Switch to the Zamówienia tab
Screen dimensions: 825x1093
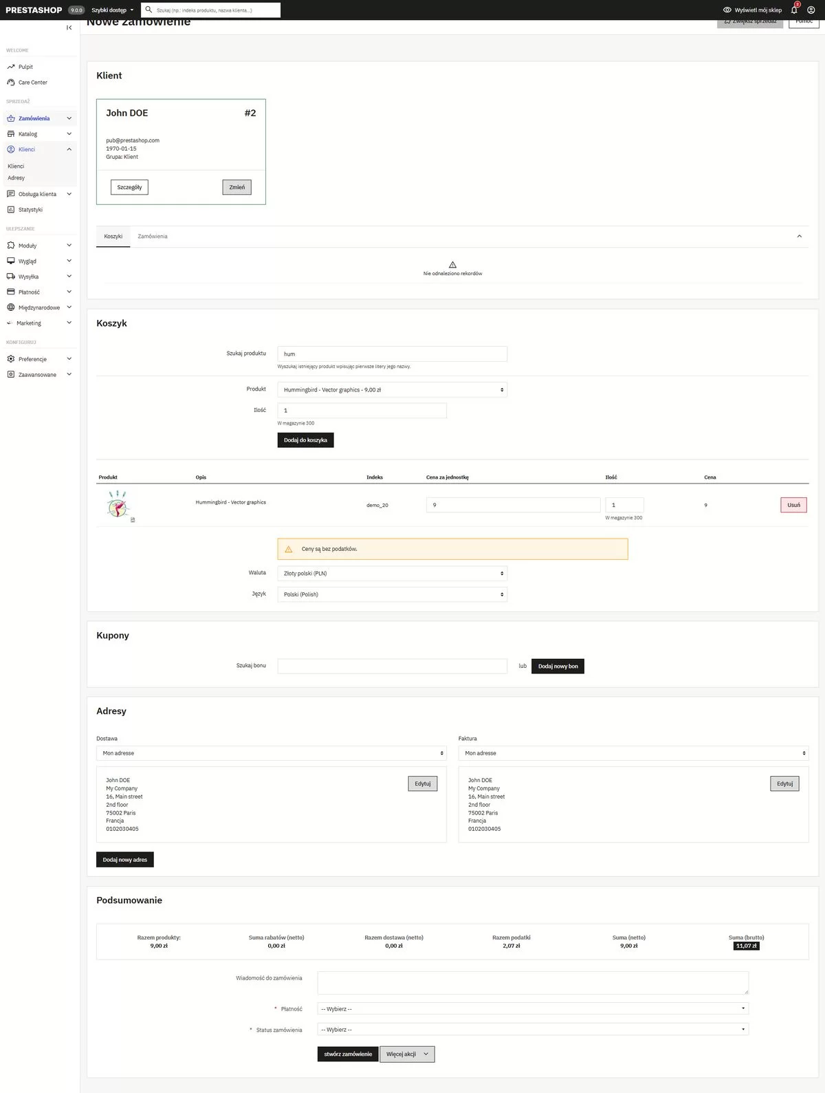[153, 237]
